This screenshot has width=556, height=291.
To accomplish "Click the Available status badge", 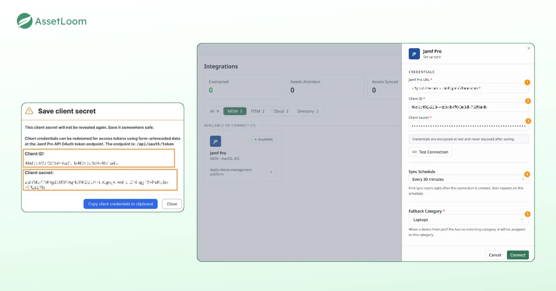I will tap(263, 139).
